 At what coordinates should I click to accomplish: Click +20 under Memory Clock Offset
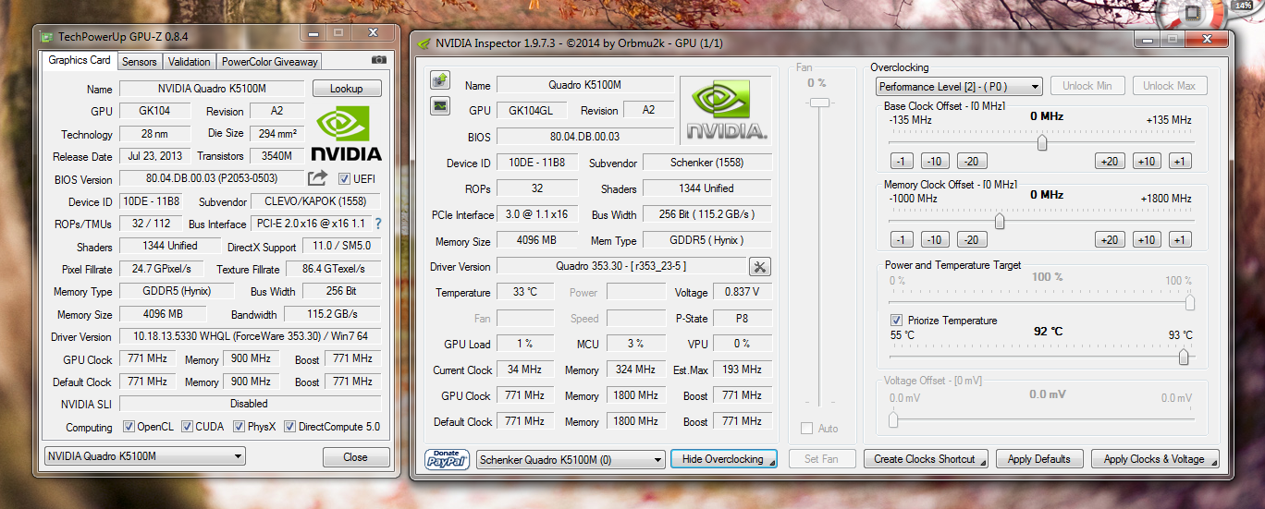[1110, 240]
